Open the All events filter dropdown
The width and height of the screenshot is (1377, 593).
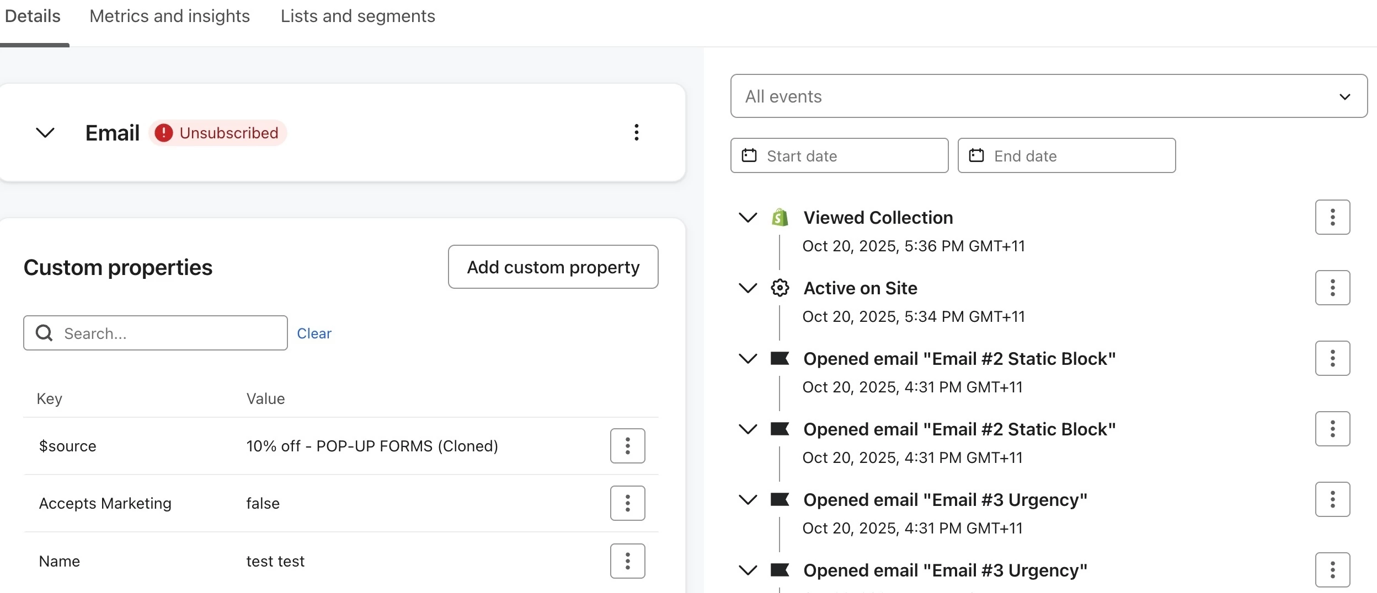pyautogui.click(x=1048, y=96)
